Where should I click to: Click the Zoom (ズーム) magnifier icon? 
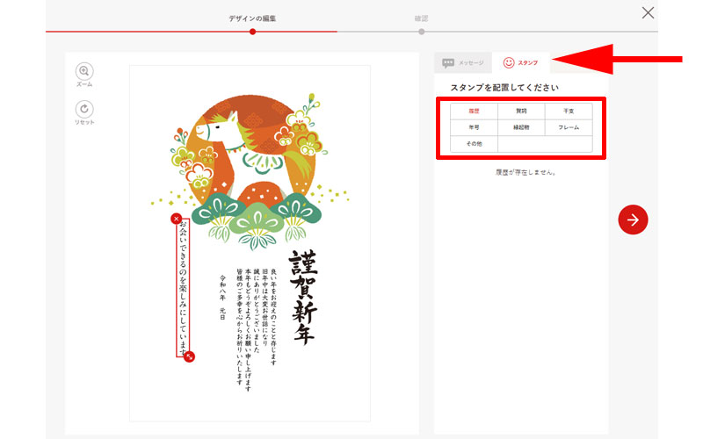click(x=84, y=71)
